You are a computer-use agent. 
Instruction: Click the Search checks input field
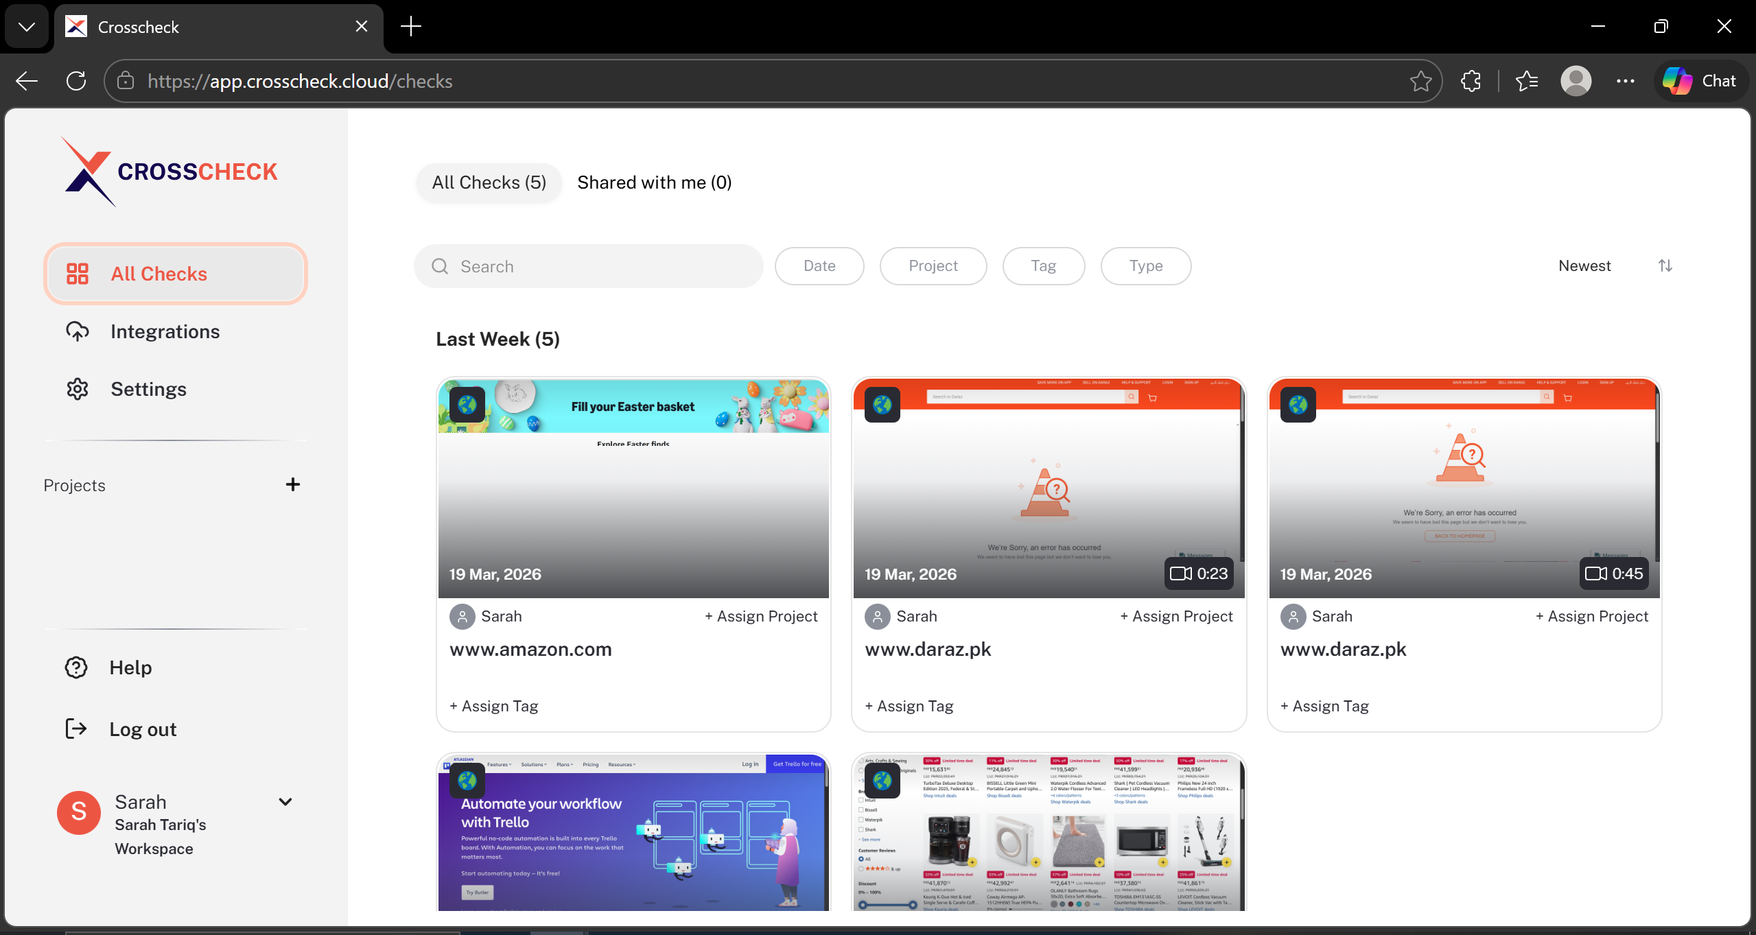[589, 266]
